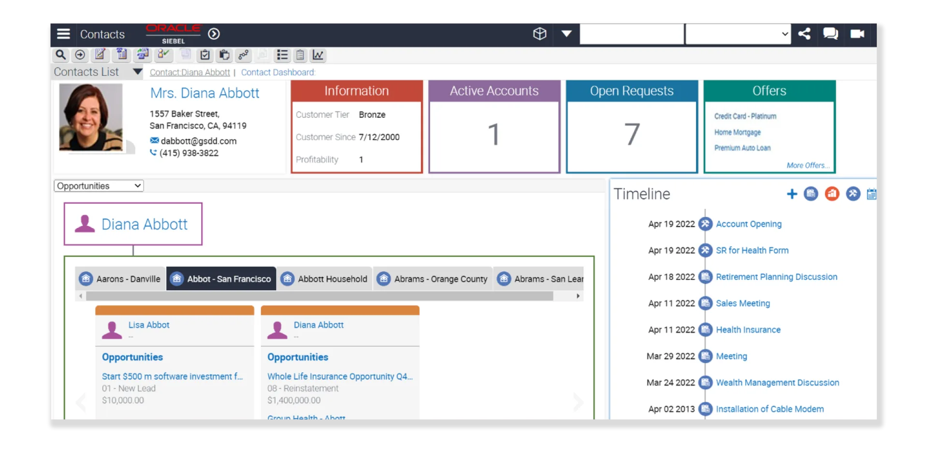927x456 pixels.
Task: Open the hamburger navigation menu
Action: 63,34
